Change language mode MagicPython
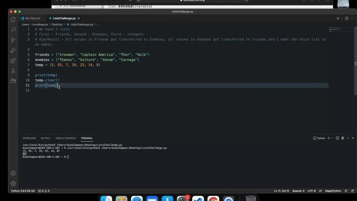Viewport: 357px width, 201px height. pos(333,191)
